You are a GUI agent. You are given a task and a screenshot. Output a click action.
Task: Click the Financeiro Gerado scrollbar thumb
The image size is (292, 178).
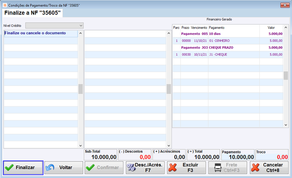(x=286, y=75)
